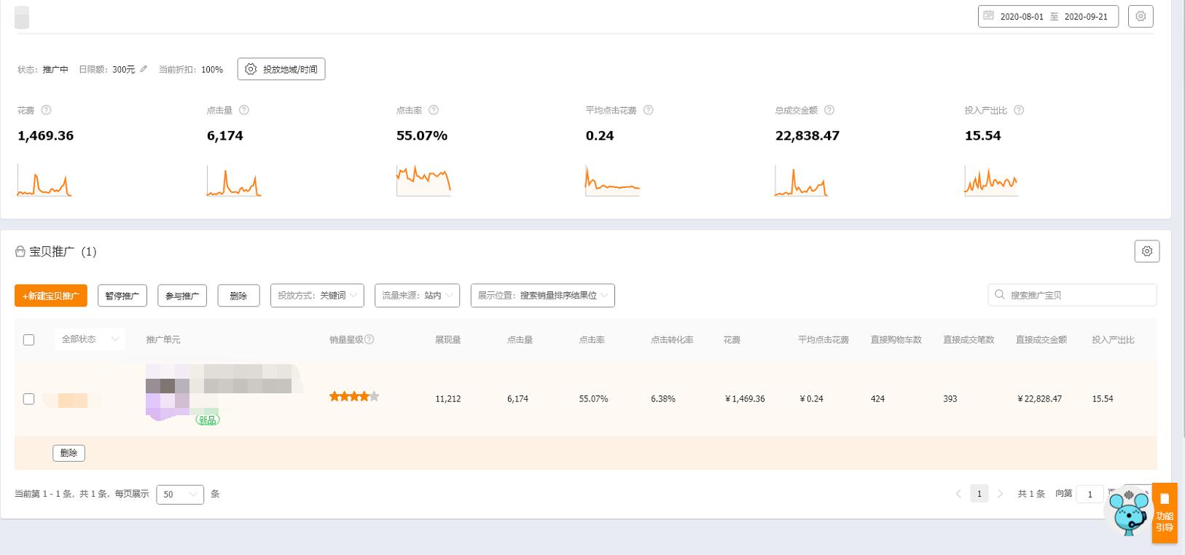This screenshot has width=1185, height=555.
Task: Click help icon next to 花费 metric
Action: pos(46,110)
